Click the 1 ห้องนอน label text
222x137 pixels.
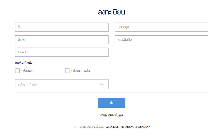pos(27,71)
